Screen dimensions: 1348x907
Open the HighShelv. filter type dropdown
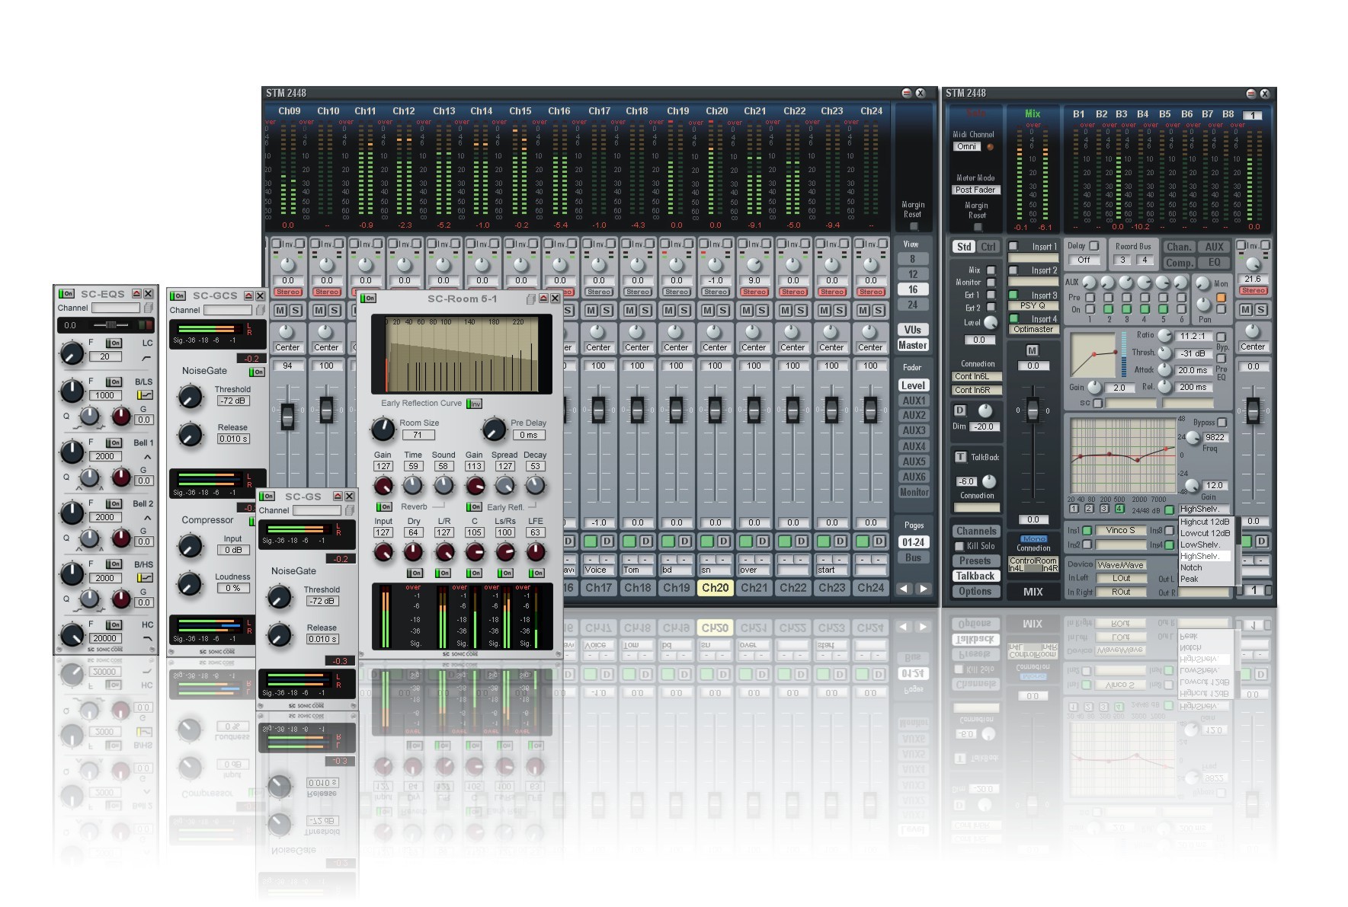1202,509
